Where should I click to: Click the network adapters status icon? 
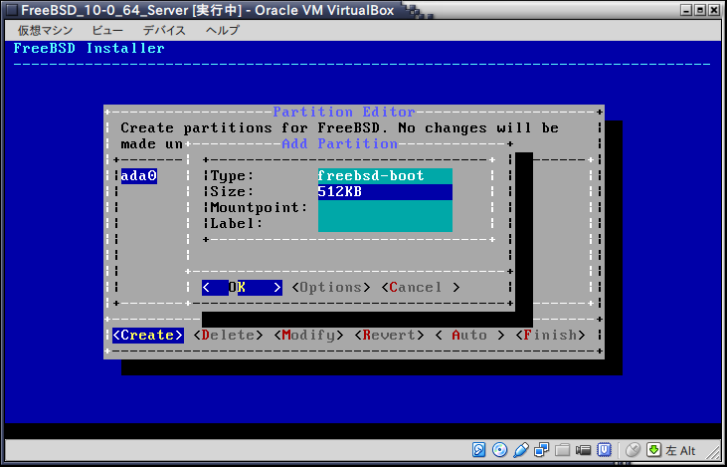[x=541, y=450]
